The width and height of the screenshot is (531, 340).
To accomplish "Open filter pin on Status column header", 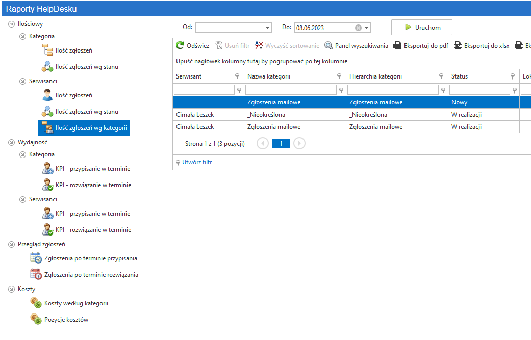I will click(x=512, y=76).
